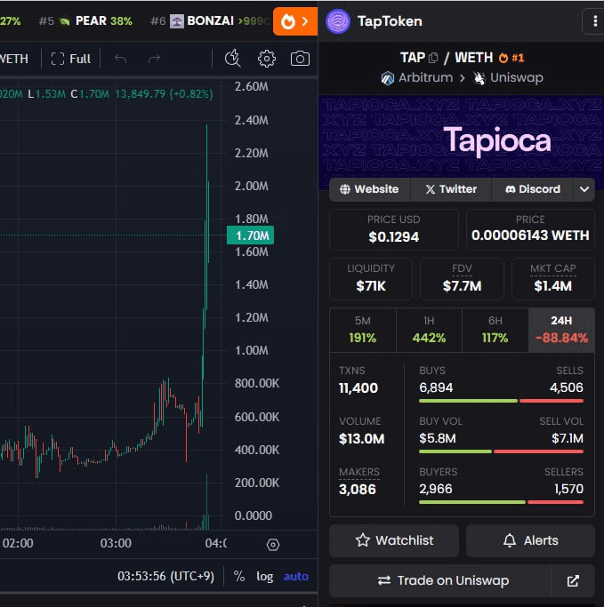Image resolution: width=604 pixels, height=607 pixels.
Task: Click the TapToken round logo
Action: [x=338, y=21]
